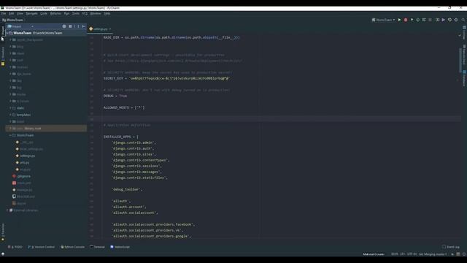This screenshot has width=467, height=263.
Task: Open the WomsTeam run configuration dropdown
Action: pos(383,20)
